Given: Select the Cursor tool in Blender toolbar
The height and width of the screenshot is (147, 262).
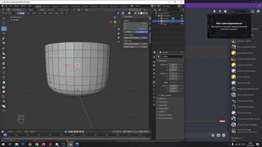Looking at the screenshot, I should tap(4, 23).
